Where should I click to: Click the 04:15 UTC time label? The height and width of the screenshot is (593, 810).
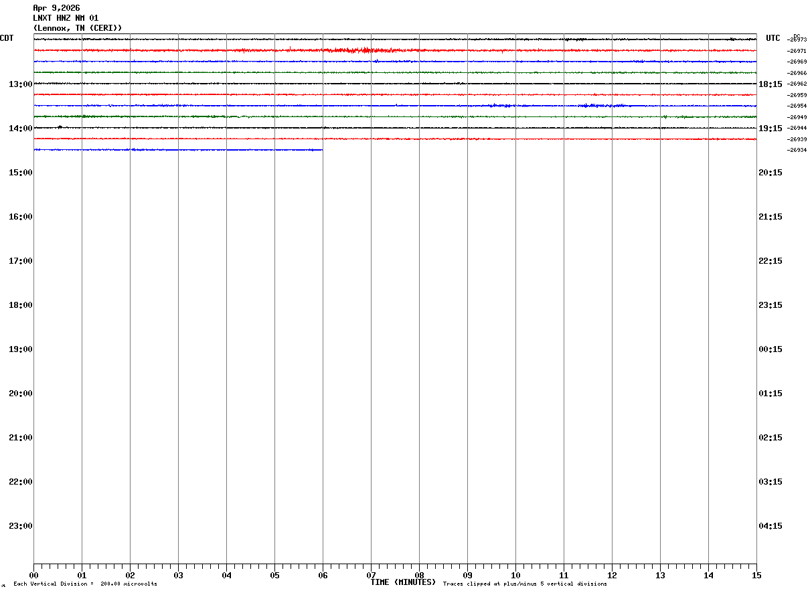pos(771,526)
